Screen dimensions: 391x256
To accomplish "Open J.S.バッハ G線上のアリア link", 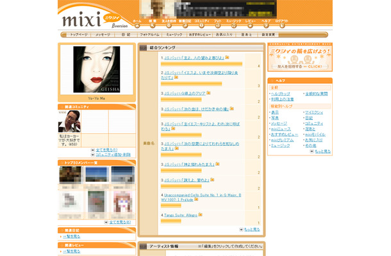I will point(185,93).
